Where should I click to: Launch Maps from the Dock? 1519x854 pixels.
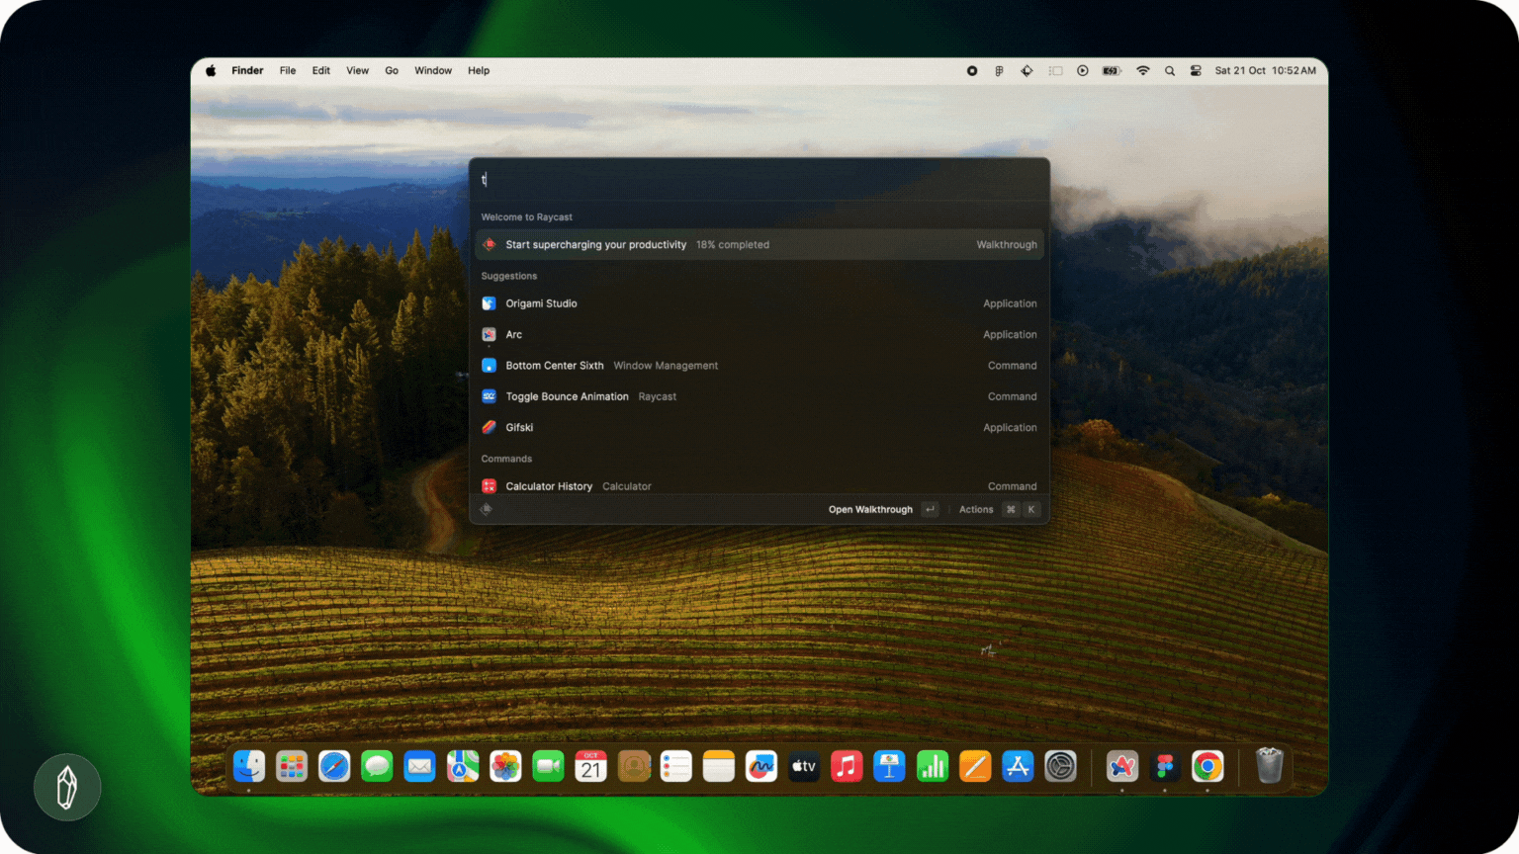click(x=463, y=766)
